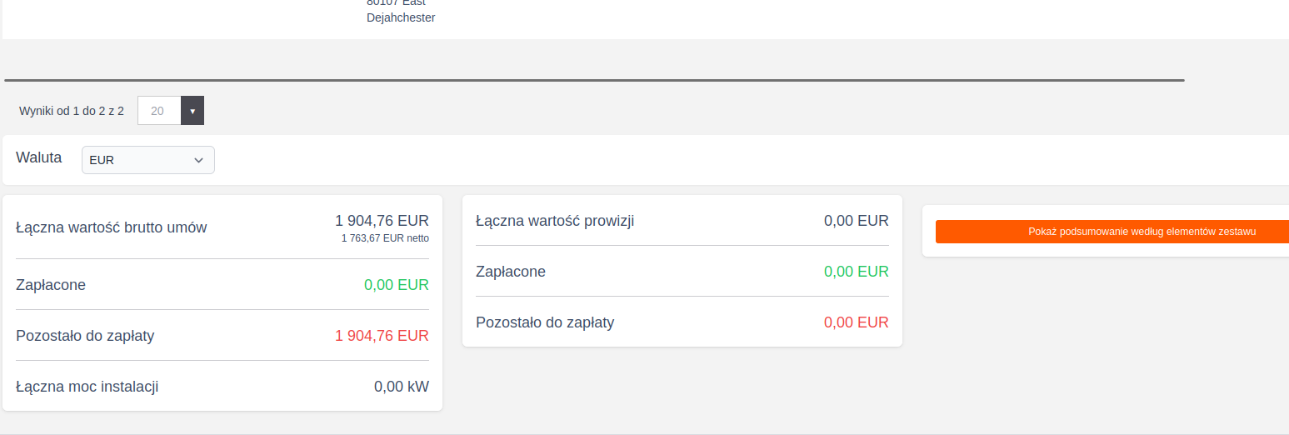
Task: Click the Łączna moc instalacji label
Action: tap(87, 387)
